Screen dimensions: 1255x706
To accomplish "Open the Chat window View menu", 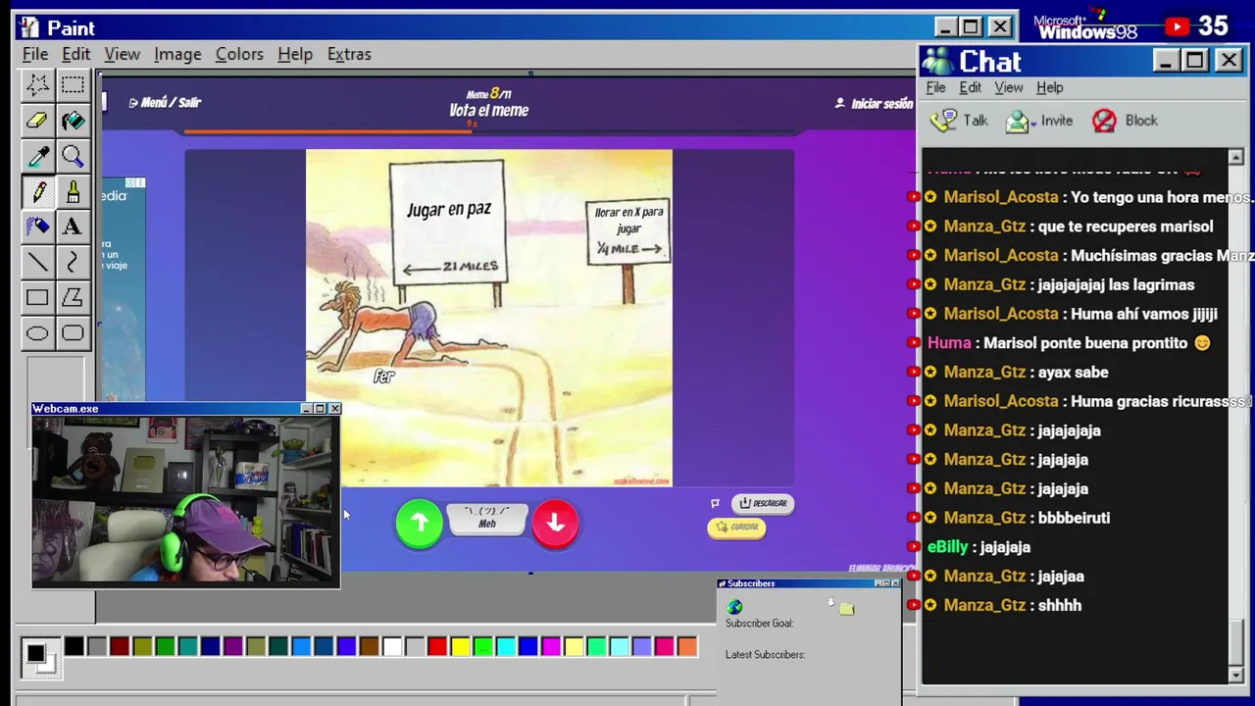I will click(x=1009, y=87).
